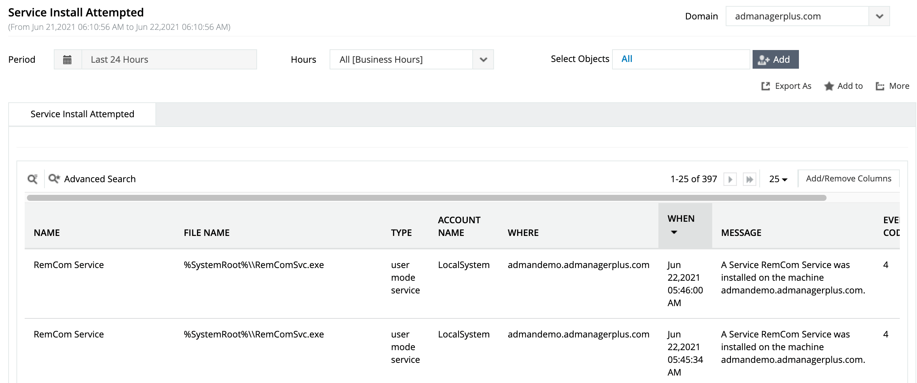Click the Add to star icon

829,86
